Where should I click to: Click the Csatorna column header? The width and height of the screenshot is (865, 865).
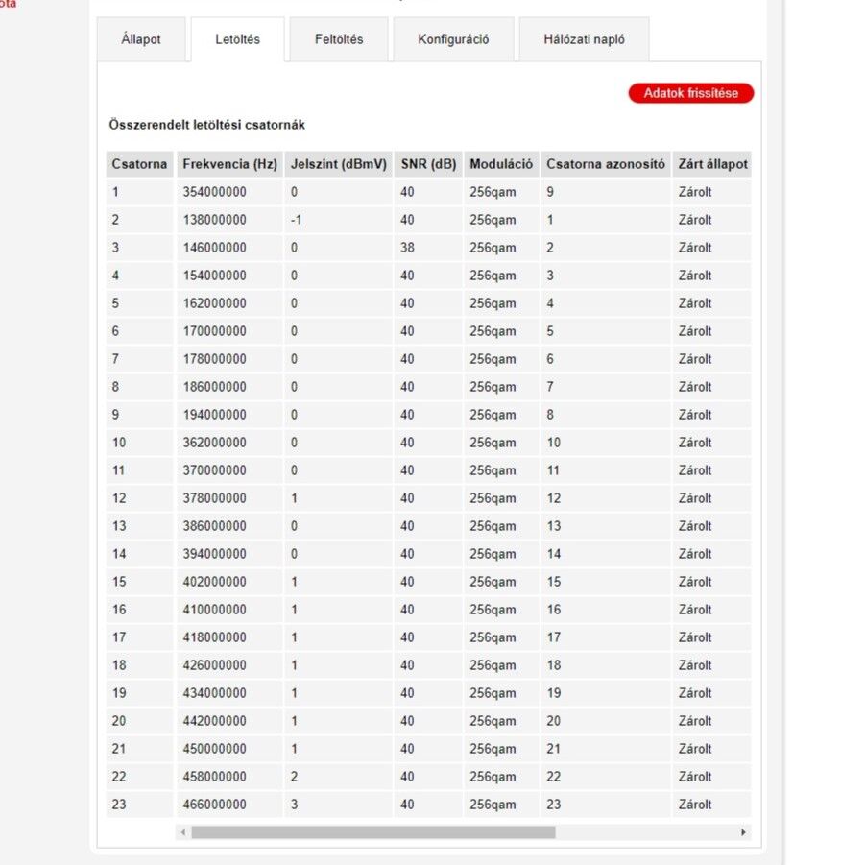(x=139, y=164)
